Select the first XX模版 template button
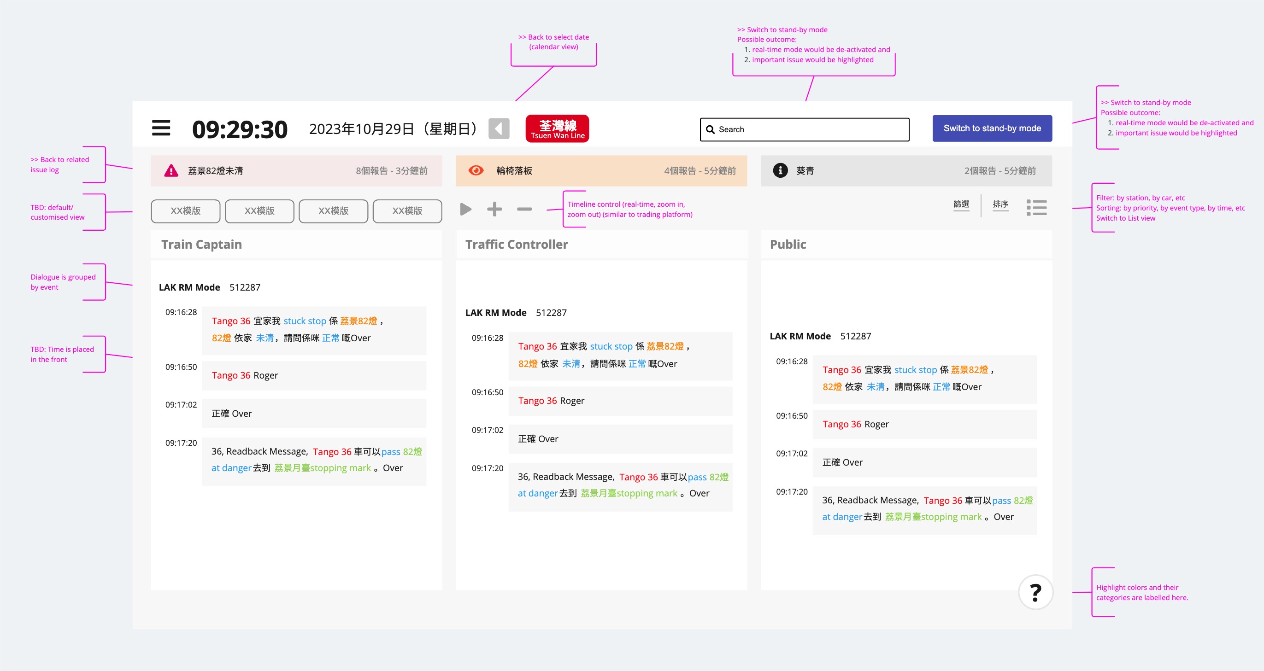Image resolution: width=1264 pixels, height=671 pixels. click(x=186, y=211)
